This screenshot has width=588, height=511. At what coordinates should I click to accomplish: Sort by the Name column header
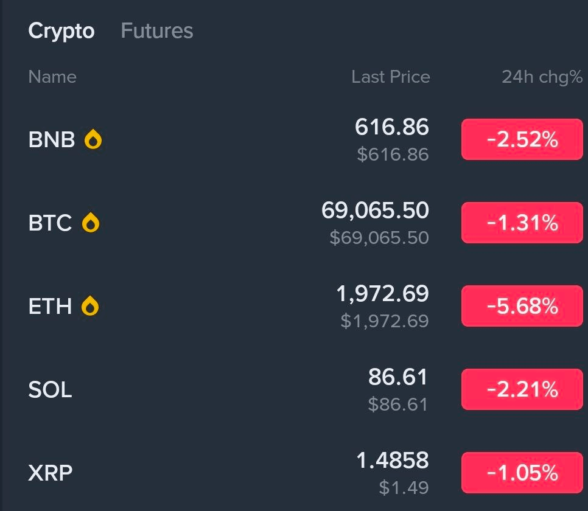52,77
